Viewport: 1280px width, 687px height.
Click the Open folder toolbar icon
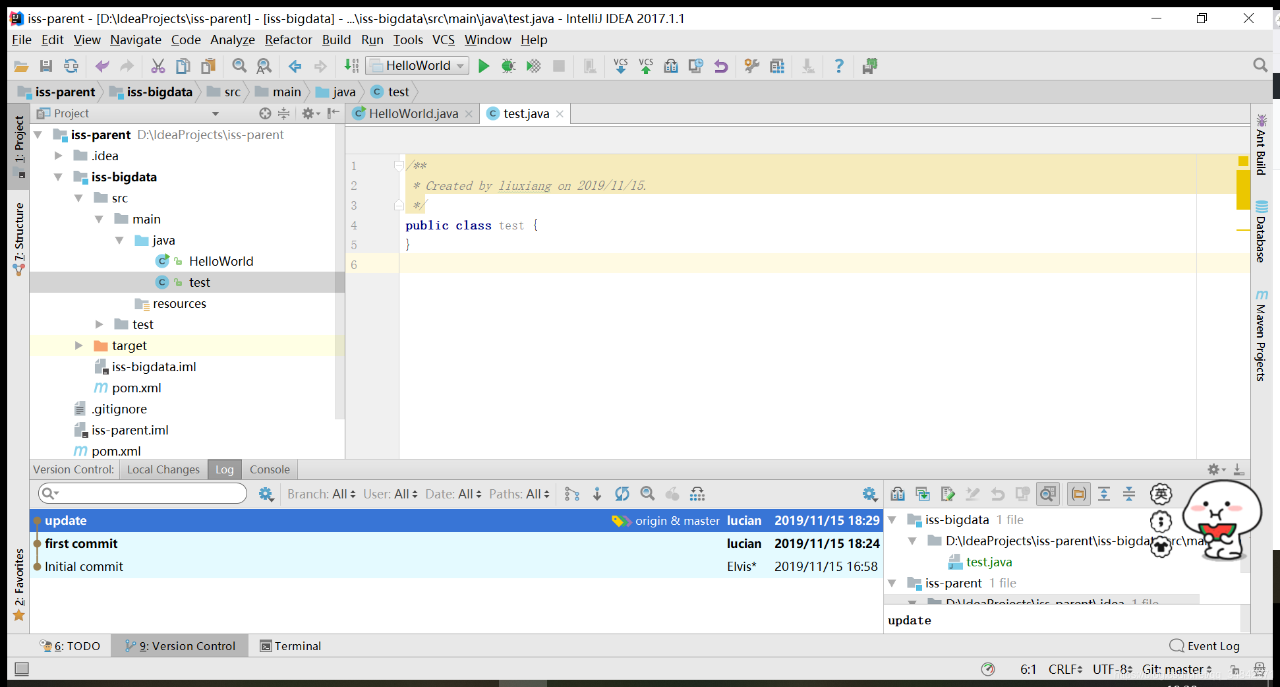click(21, 66)
